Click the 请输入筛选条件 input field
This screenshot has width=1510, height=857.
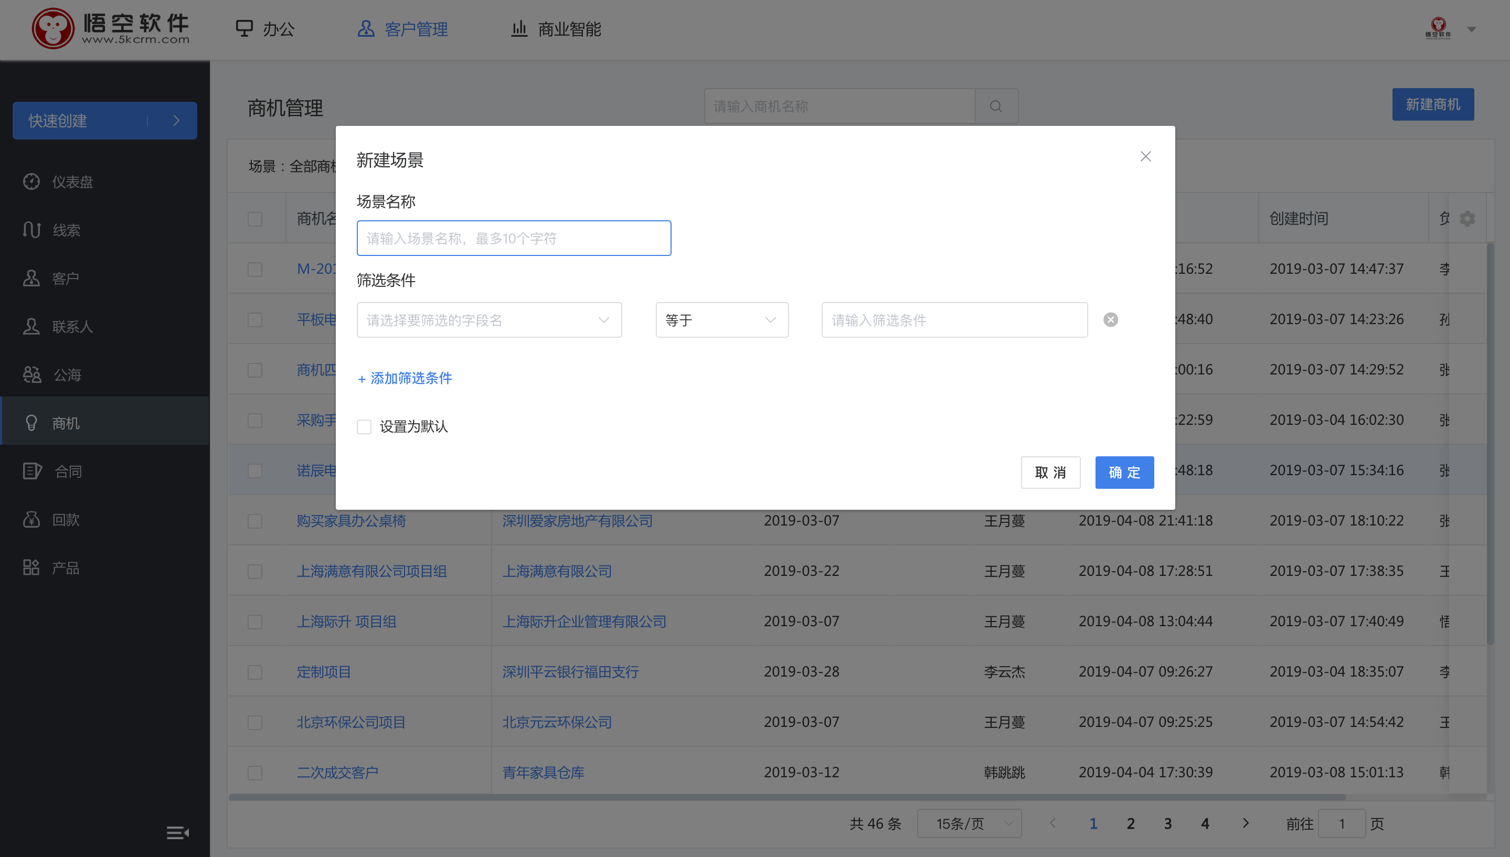coord(954,319)
